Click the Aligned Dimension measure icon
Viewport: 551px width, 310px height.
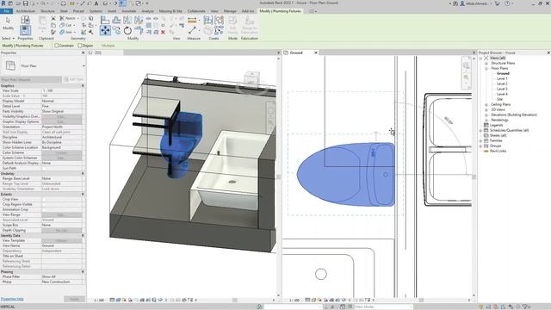pos(192,21)
